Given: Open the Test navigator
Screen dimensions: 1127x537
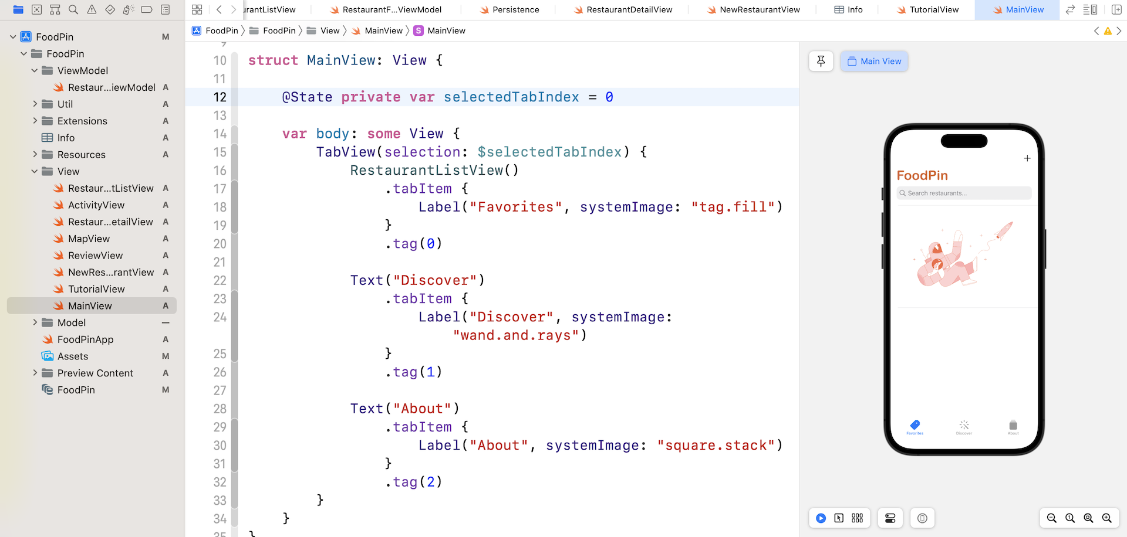Looking at the screenshot, I should click(110, 9).
